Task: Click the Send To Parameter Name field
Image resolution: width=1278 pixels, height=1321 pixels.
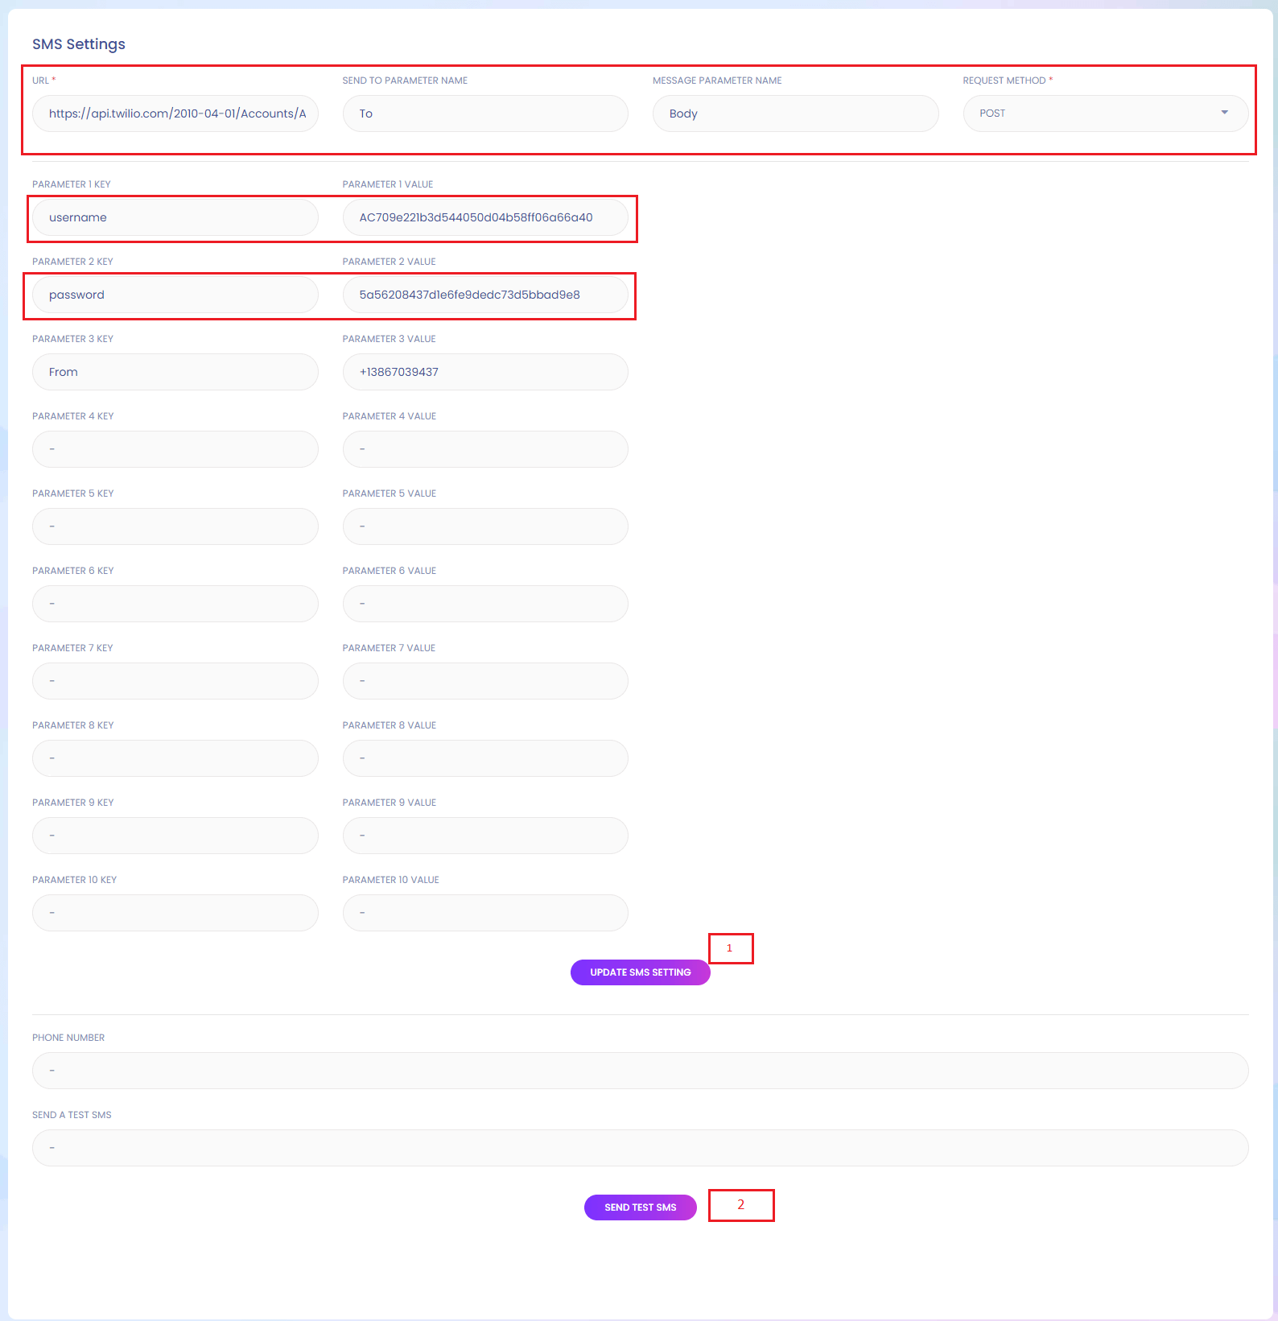Action: [484, 114]
